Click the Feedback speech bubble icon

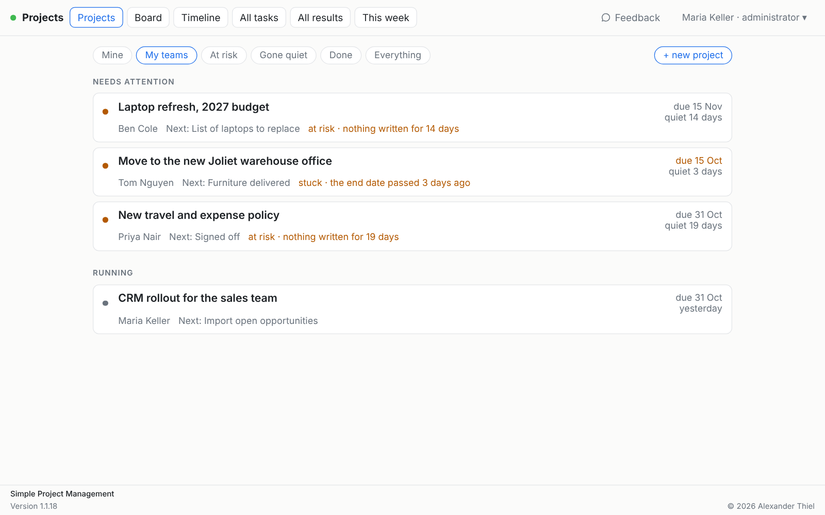point(606,18)
